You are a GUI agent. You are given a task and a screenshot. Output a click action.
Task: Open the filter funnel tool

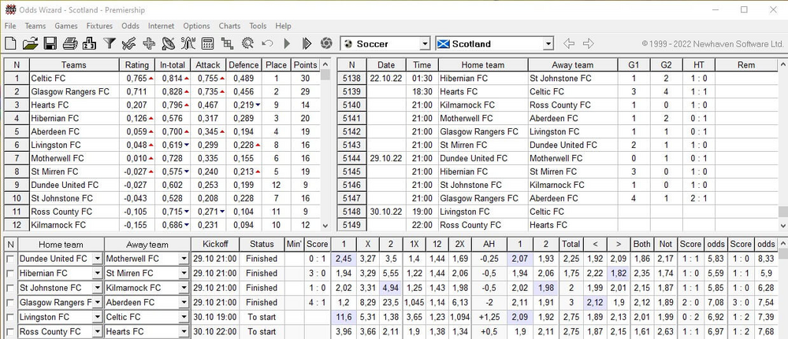click(x=110, y=44)
